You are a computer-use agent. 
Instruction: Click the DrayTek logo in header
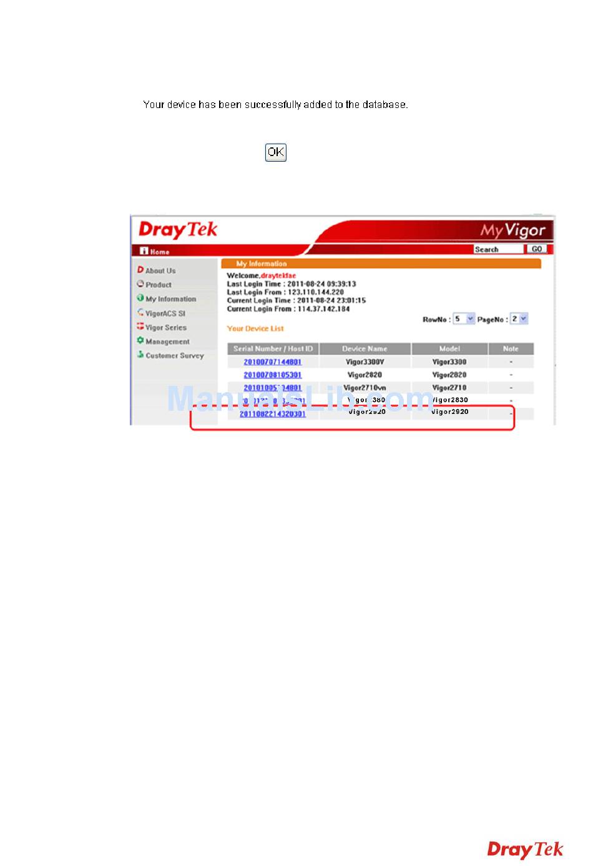tap(178, 230)
